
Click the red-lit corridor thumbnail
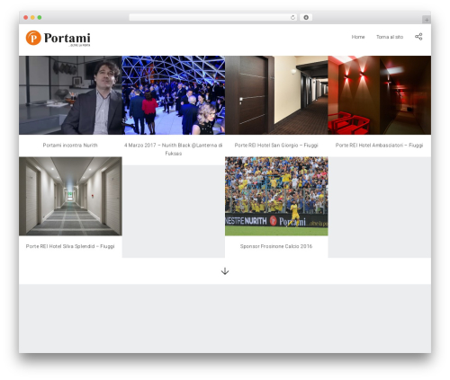coord(380,95)
